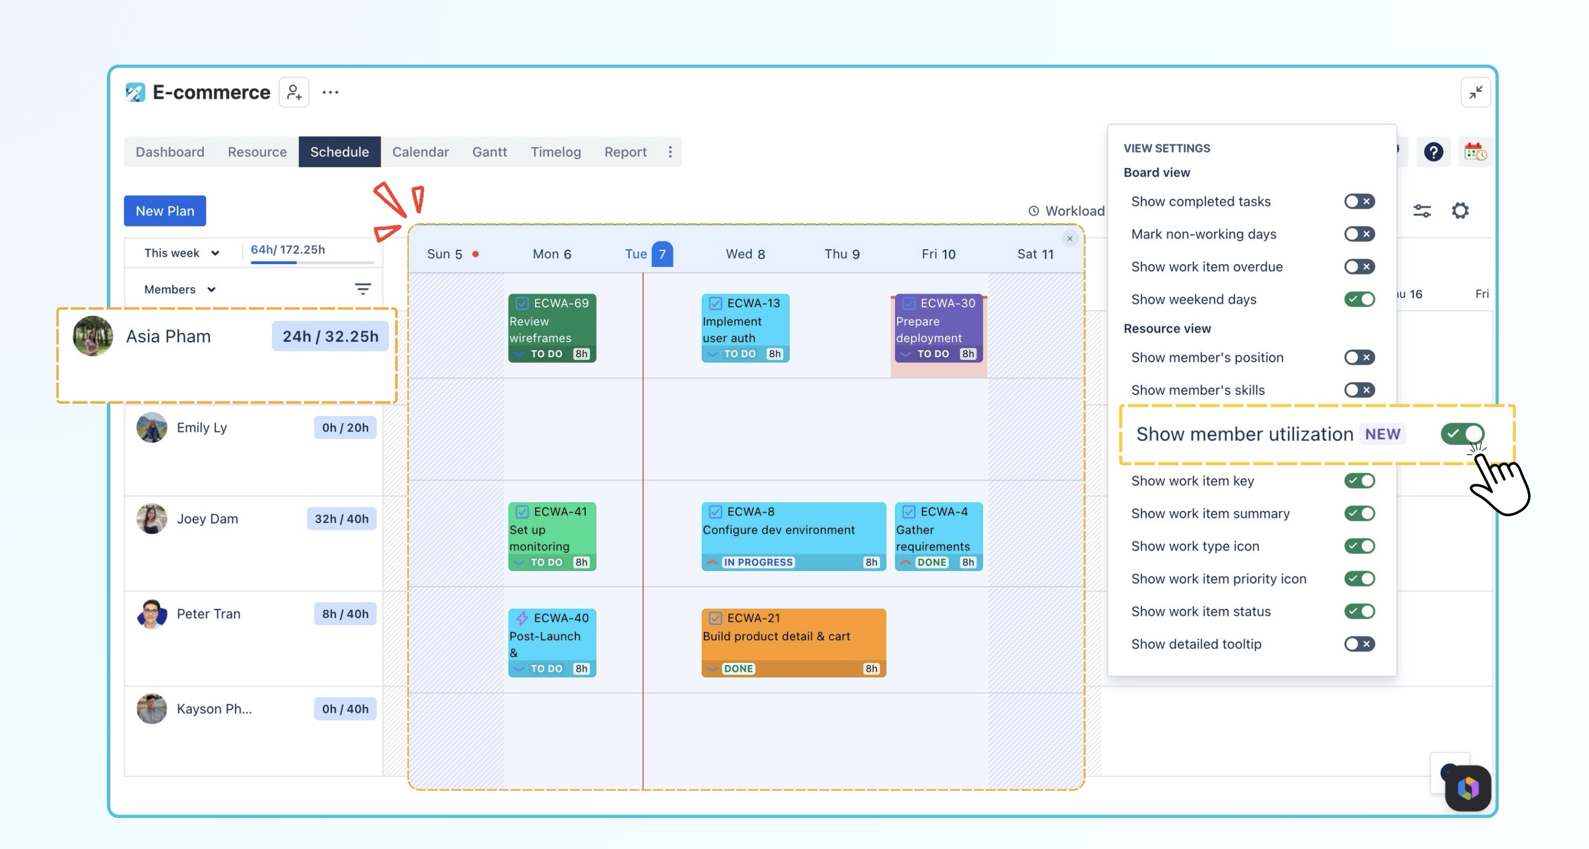Enable Show completed tasks toggle
Screen dimensions: 1589x849
1359,201
